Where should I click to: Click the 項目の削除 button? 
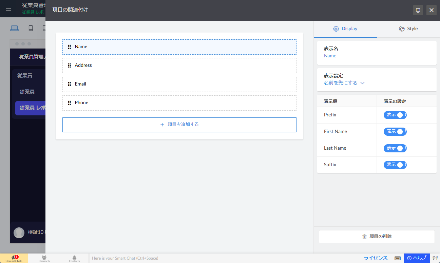click(377, 237)
